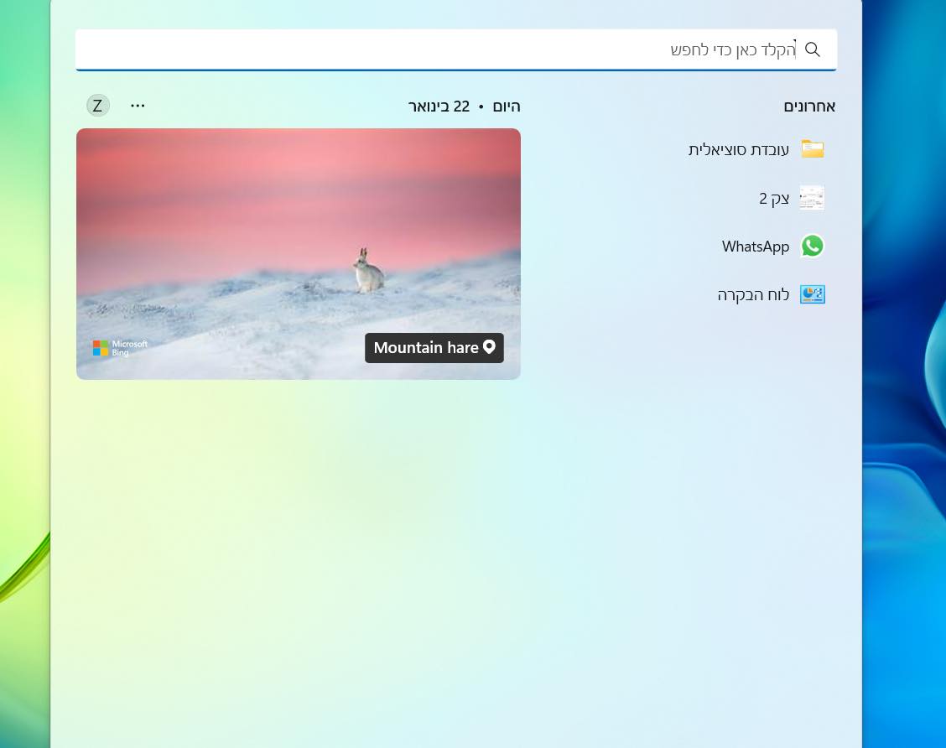Click the אחרונים recent section heading
This screenshot has height=748, width=946.
(x=808, y=106)
